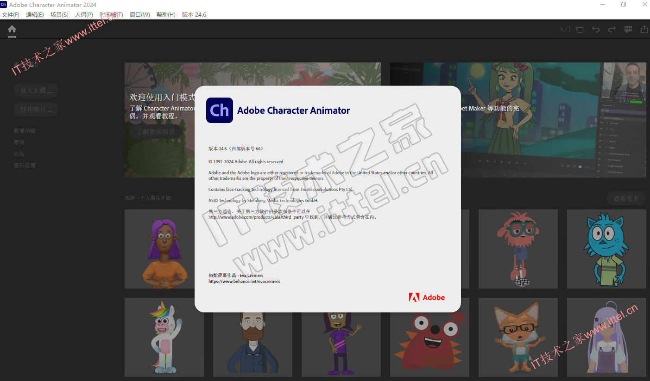Select the rainbow unicorn puppet thumbnail
This screenshot has height=381, width=650.
pos(164,337)
